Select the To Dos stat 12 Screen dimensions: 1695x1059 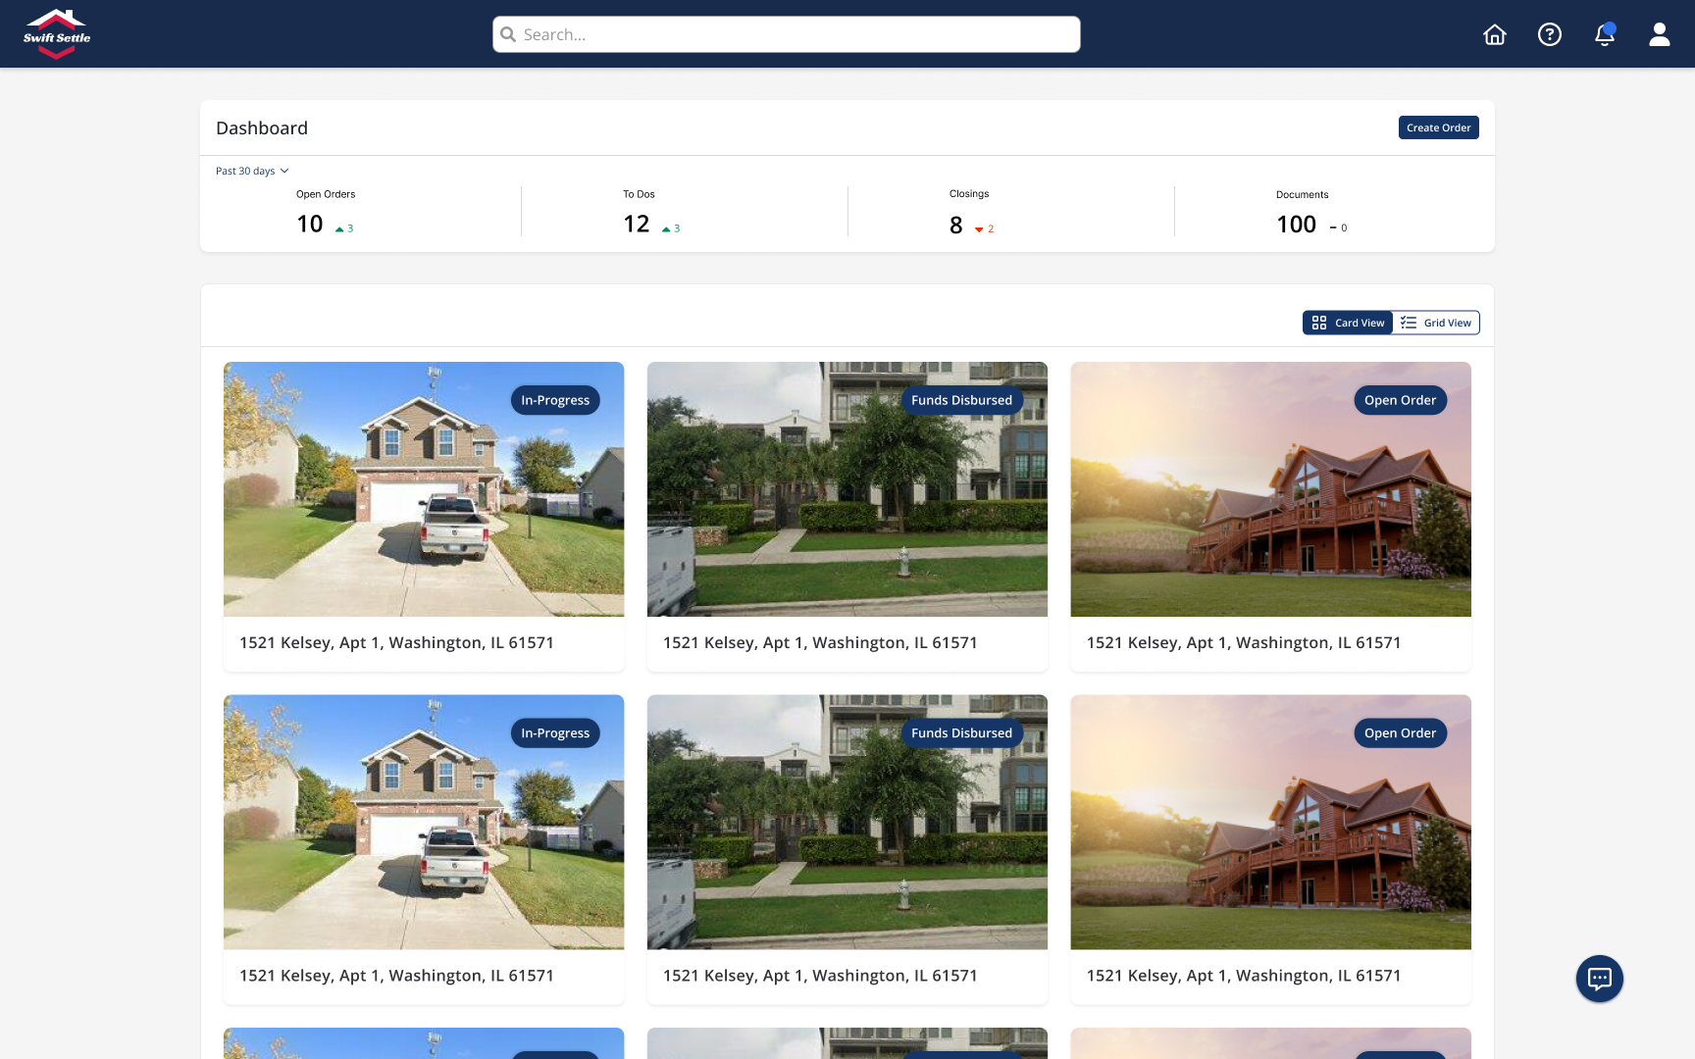637,225
